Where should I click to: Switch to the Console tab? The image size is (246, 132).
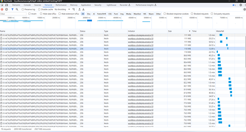(27, 5)
